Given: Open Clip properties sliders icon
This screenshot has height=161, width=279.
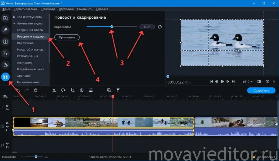Looking at the screenshot, I should coord(91,90).
